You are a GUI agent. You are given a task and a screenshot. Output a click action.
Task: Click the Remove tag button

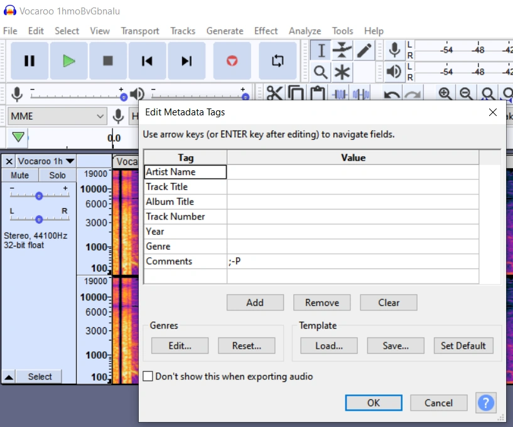[x=322, y=302]
